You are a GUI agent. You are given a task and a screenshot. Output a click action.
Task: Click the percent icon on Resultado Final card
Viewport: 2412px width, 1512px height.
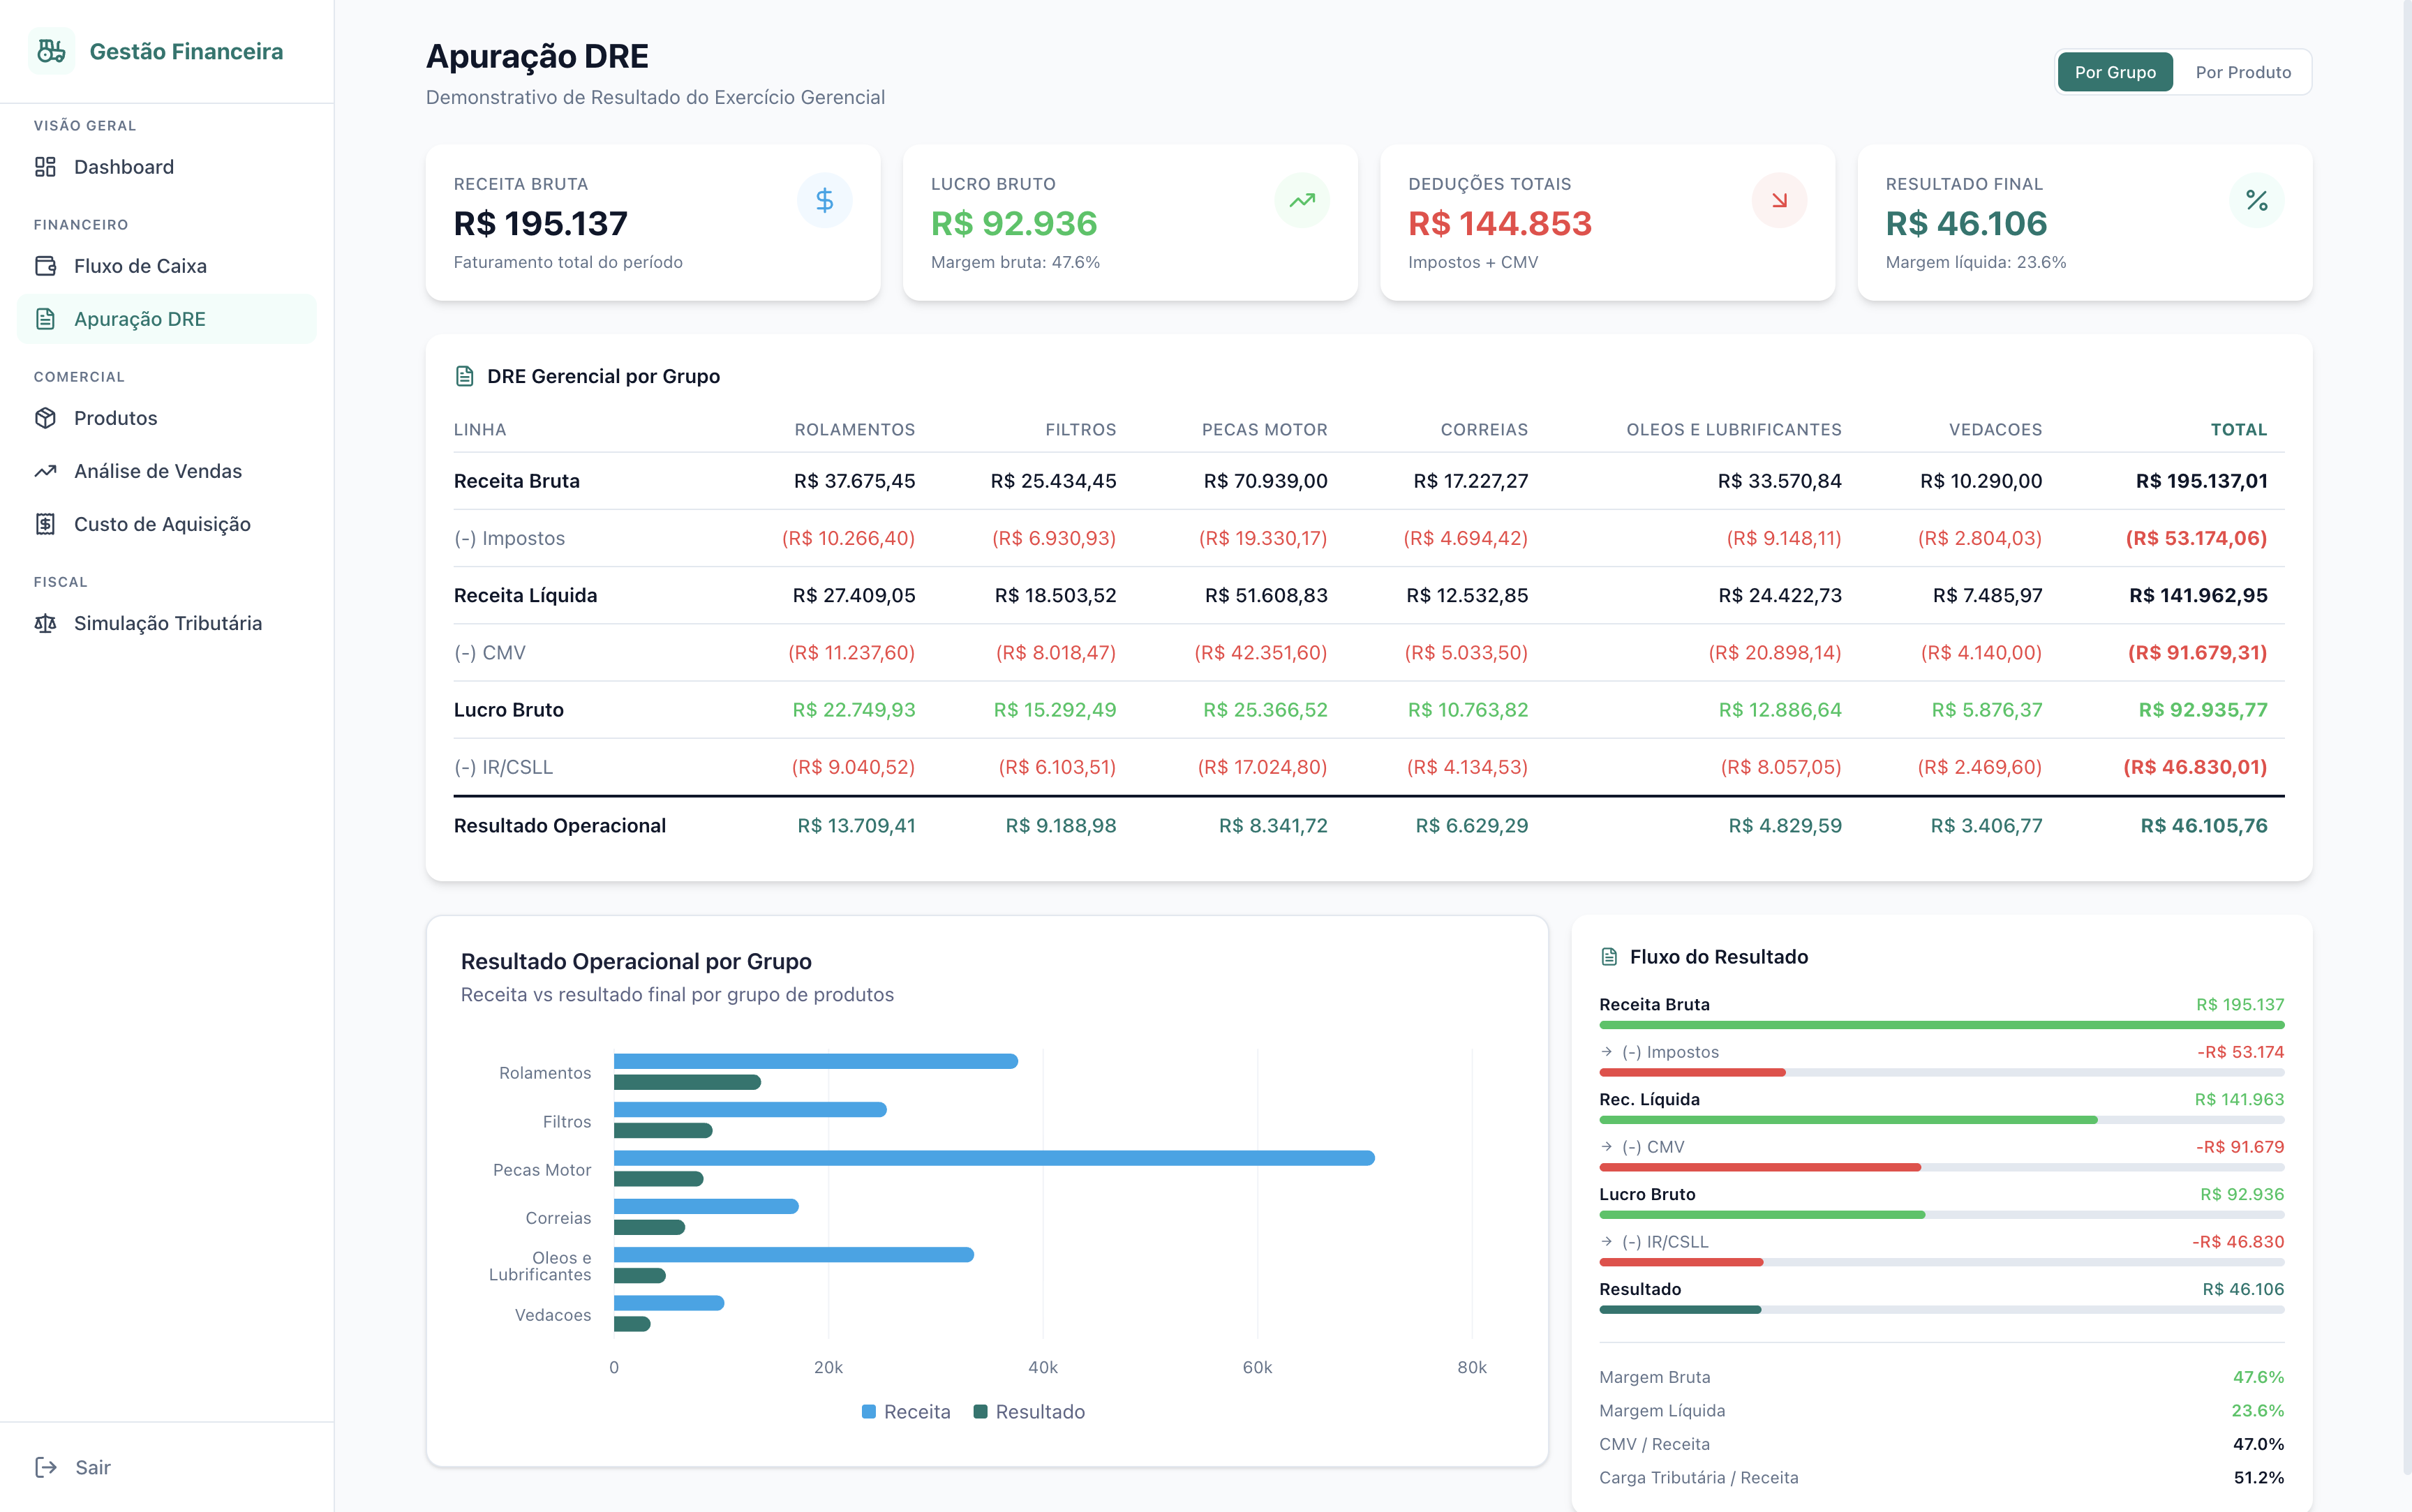pyautogui.click(x=2256, y=200)
